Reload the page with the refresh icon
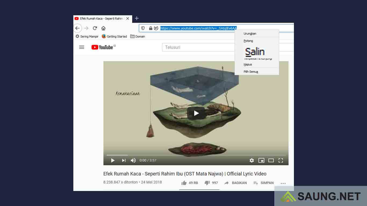The height and width of the screenshot is (206, 367). (x=95, y=28)
